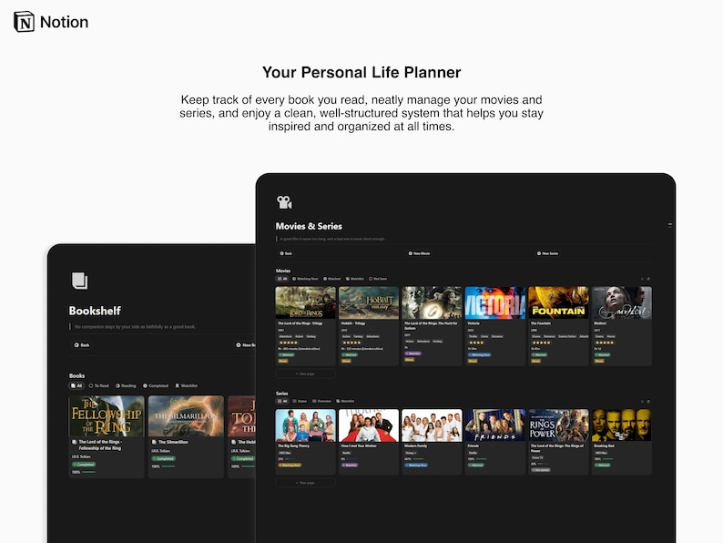The height and width of the screenshot is (543, 723).
Task: Click 'Modern Family' series title text
Action: click(x=415, y=446)
